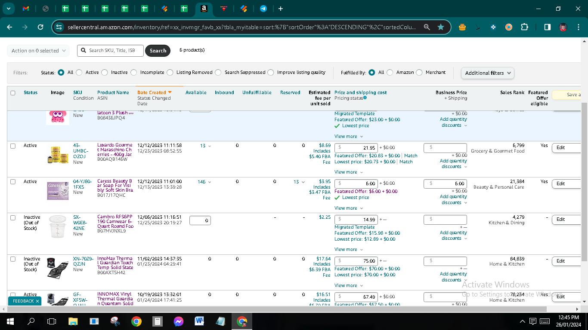Viewport: 588px width, 330px height.
Task: Open the Luxardo Maraschino Cherries product thumbnail
Action: pos(58,155)
